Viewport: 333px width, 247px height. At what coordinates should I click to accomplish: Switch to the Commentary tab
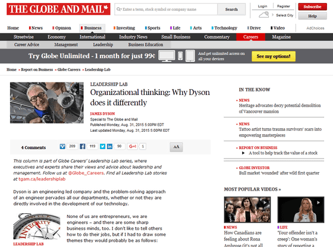click(x=217, y=37)
